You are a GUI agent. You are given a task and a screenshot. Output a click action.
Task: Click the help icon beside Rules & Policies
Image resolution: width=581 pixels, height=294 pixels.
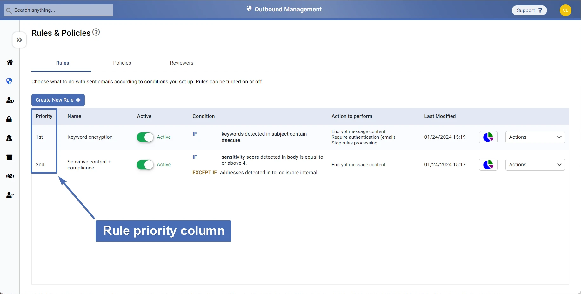coord(96,32)
